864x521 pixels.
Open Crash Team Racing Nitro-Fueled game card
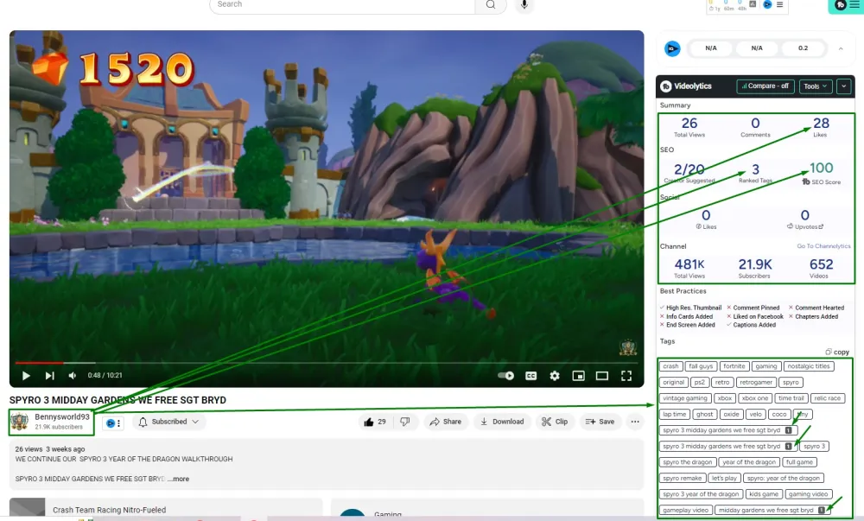tap(166, 510)
